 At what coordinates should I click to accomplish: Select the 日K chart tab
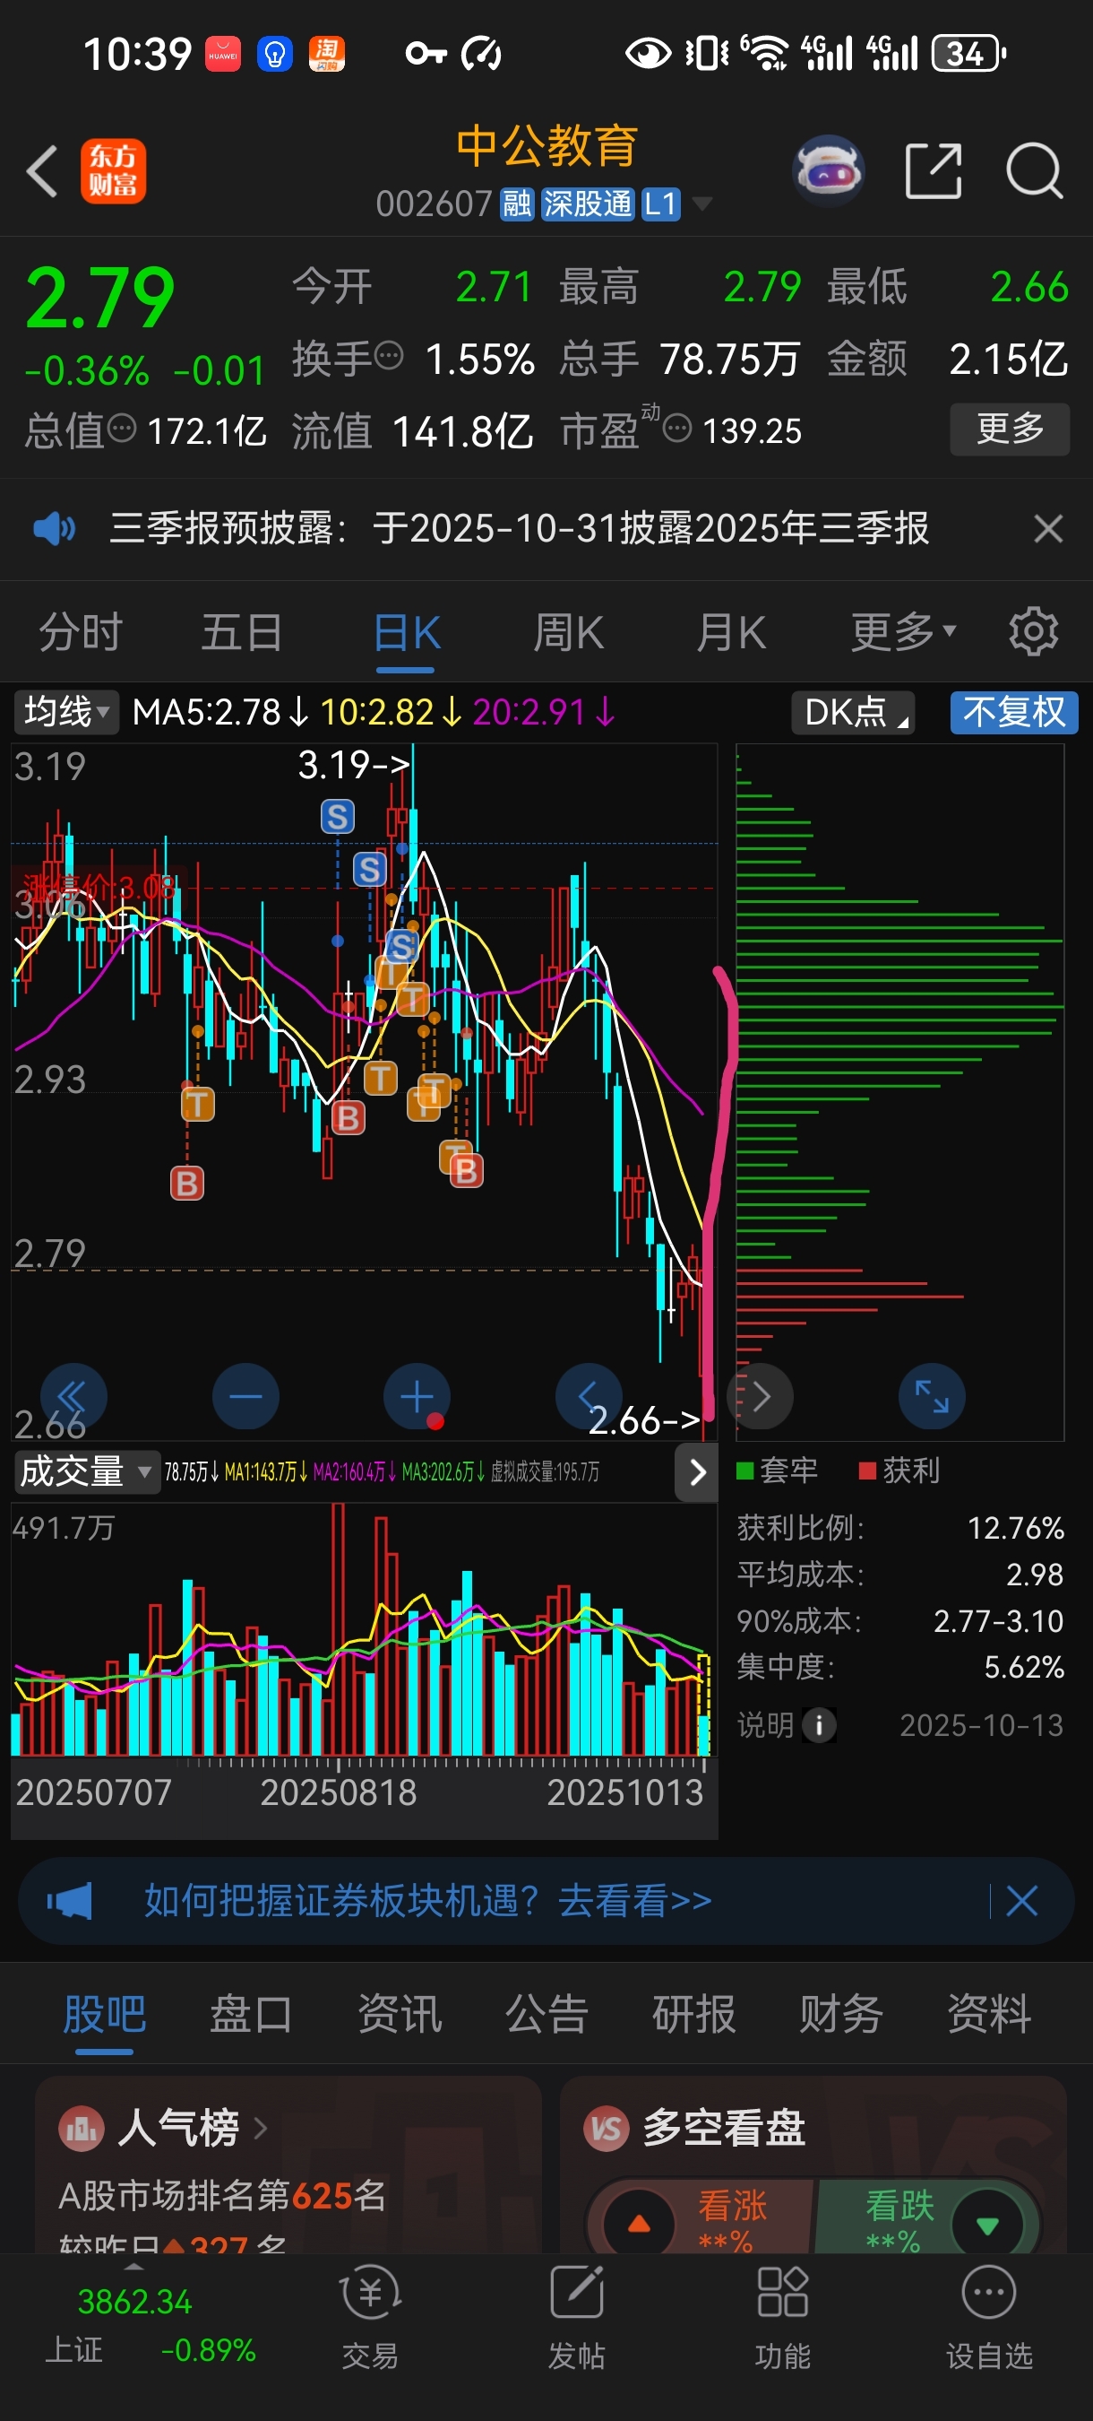point(406,631)
